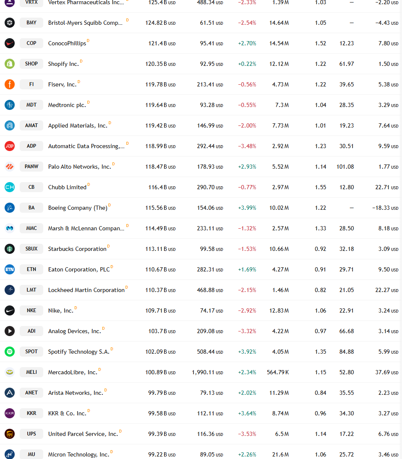
Task: Open Fiserv, Inc. company link
Action: [x=63, y=85]
